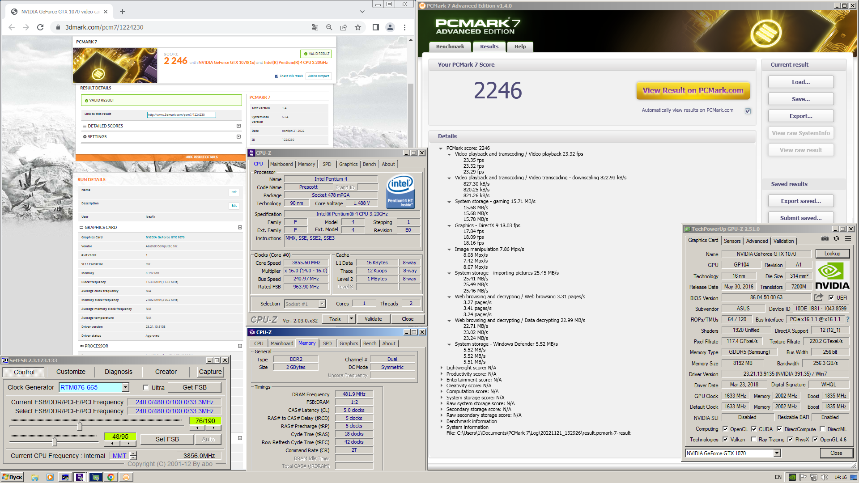
Task: Collapse the PCMark score 2246 tree node
Action: [x=441, y=148]
